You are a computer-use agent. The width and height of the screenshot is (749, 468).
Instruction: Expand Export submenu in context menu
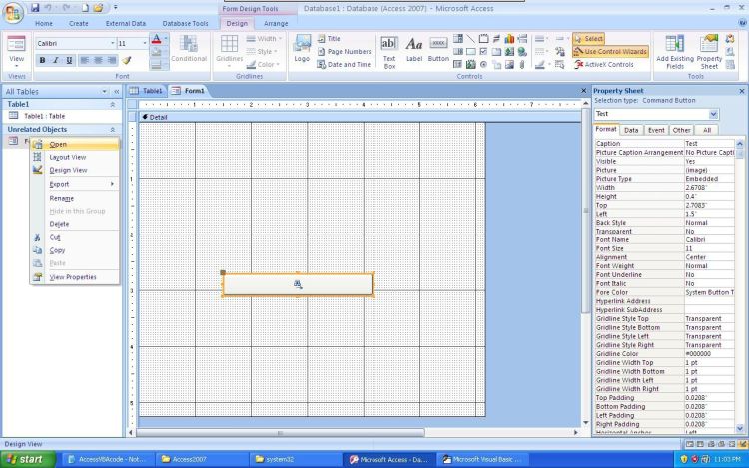[75, 184]
